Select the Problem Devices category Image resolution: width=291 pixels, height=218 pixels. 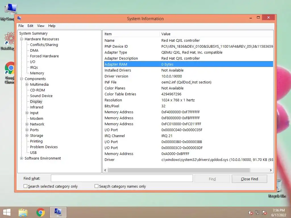point(44,147)
